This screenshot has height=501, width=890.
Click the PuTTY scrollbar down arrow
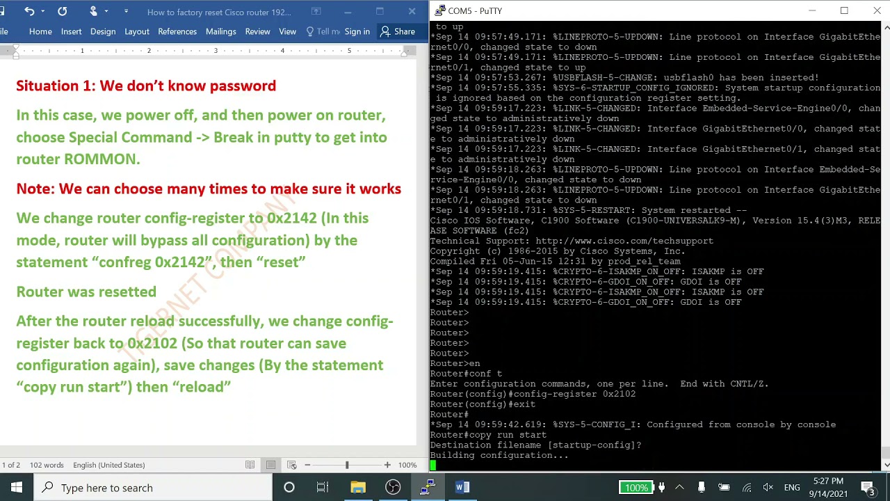click(x=887, y=465)
